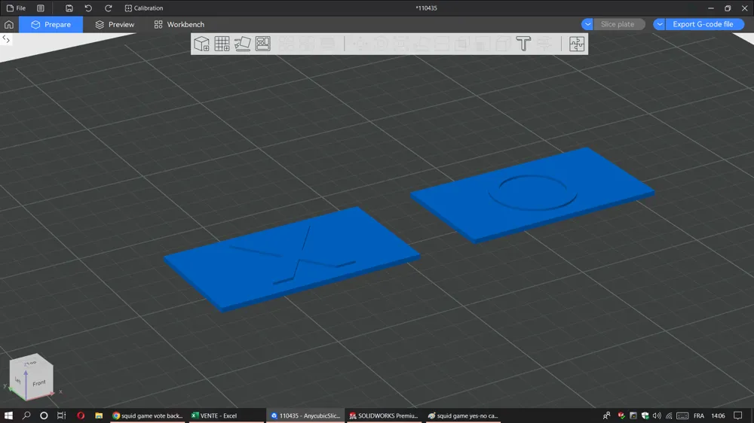Click the greyed Split to parts icon
This screenshot has height=423, width=754.
tap(307, 44)
